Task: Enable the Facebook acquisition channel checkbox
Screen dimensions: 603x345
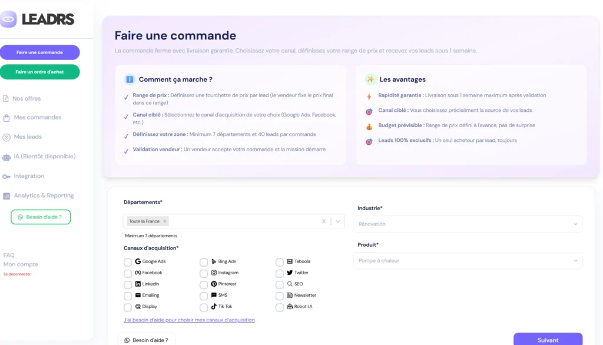Action: (128, 273)
